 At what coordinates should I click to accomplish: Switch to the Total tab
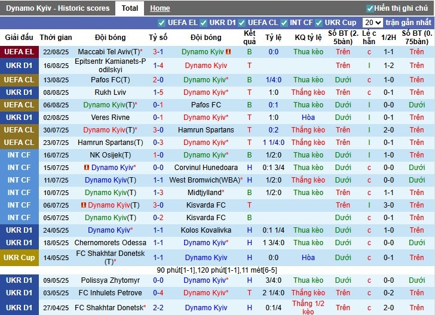[130, 8]
